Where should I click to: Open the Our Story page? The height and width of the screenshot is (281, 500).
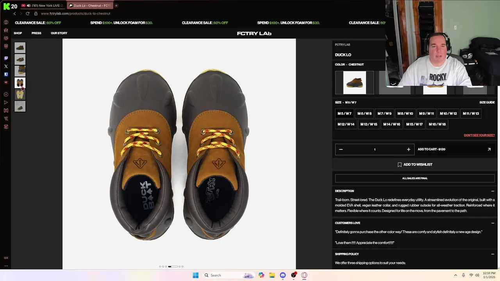point(59,33)
